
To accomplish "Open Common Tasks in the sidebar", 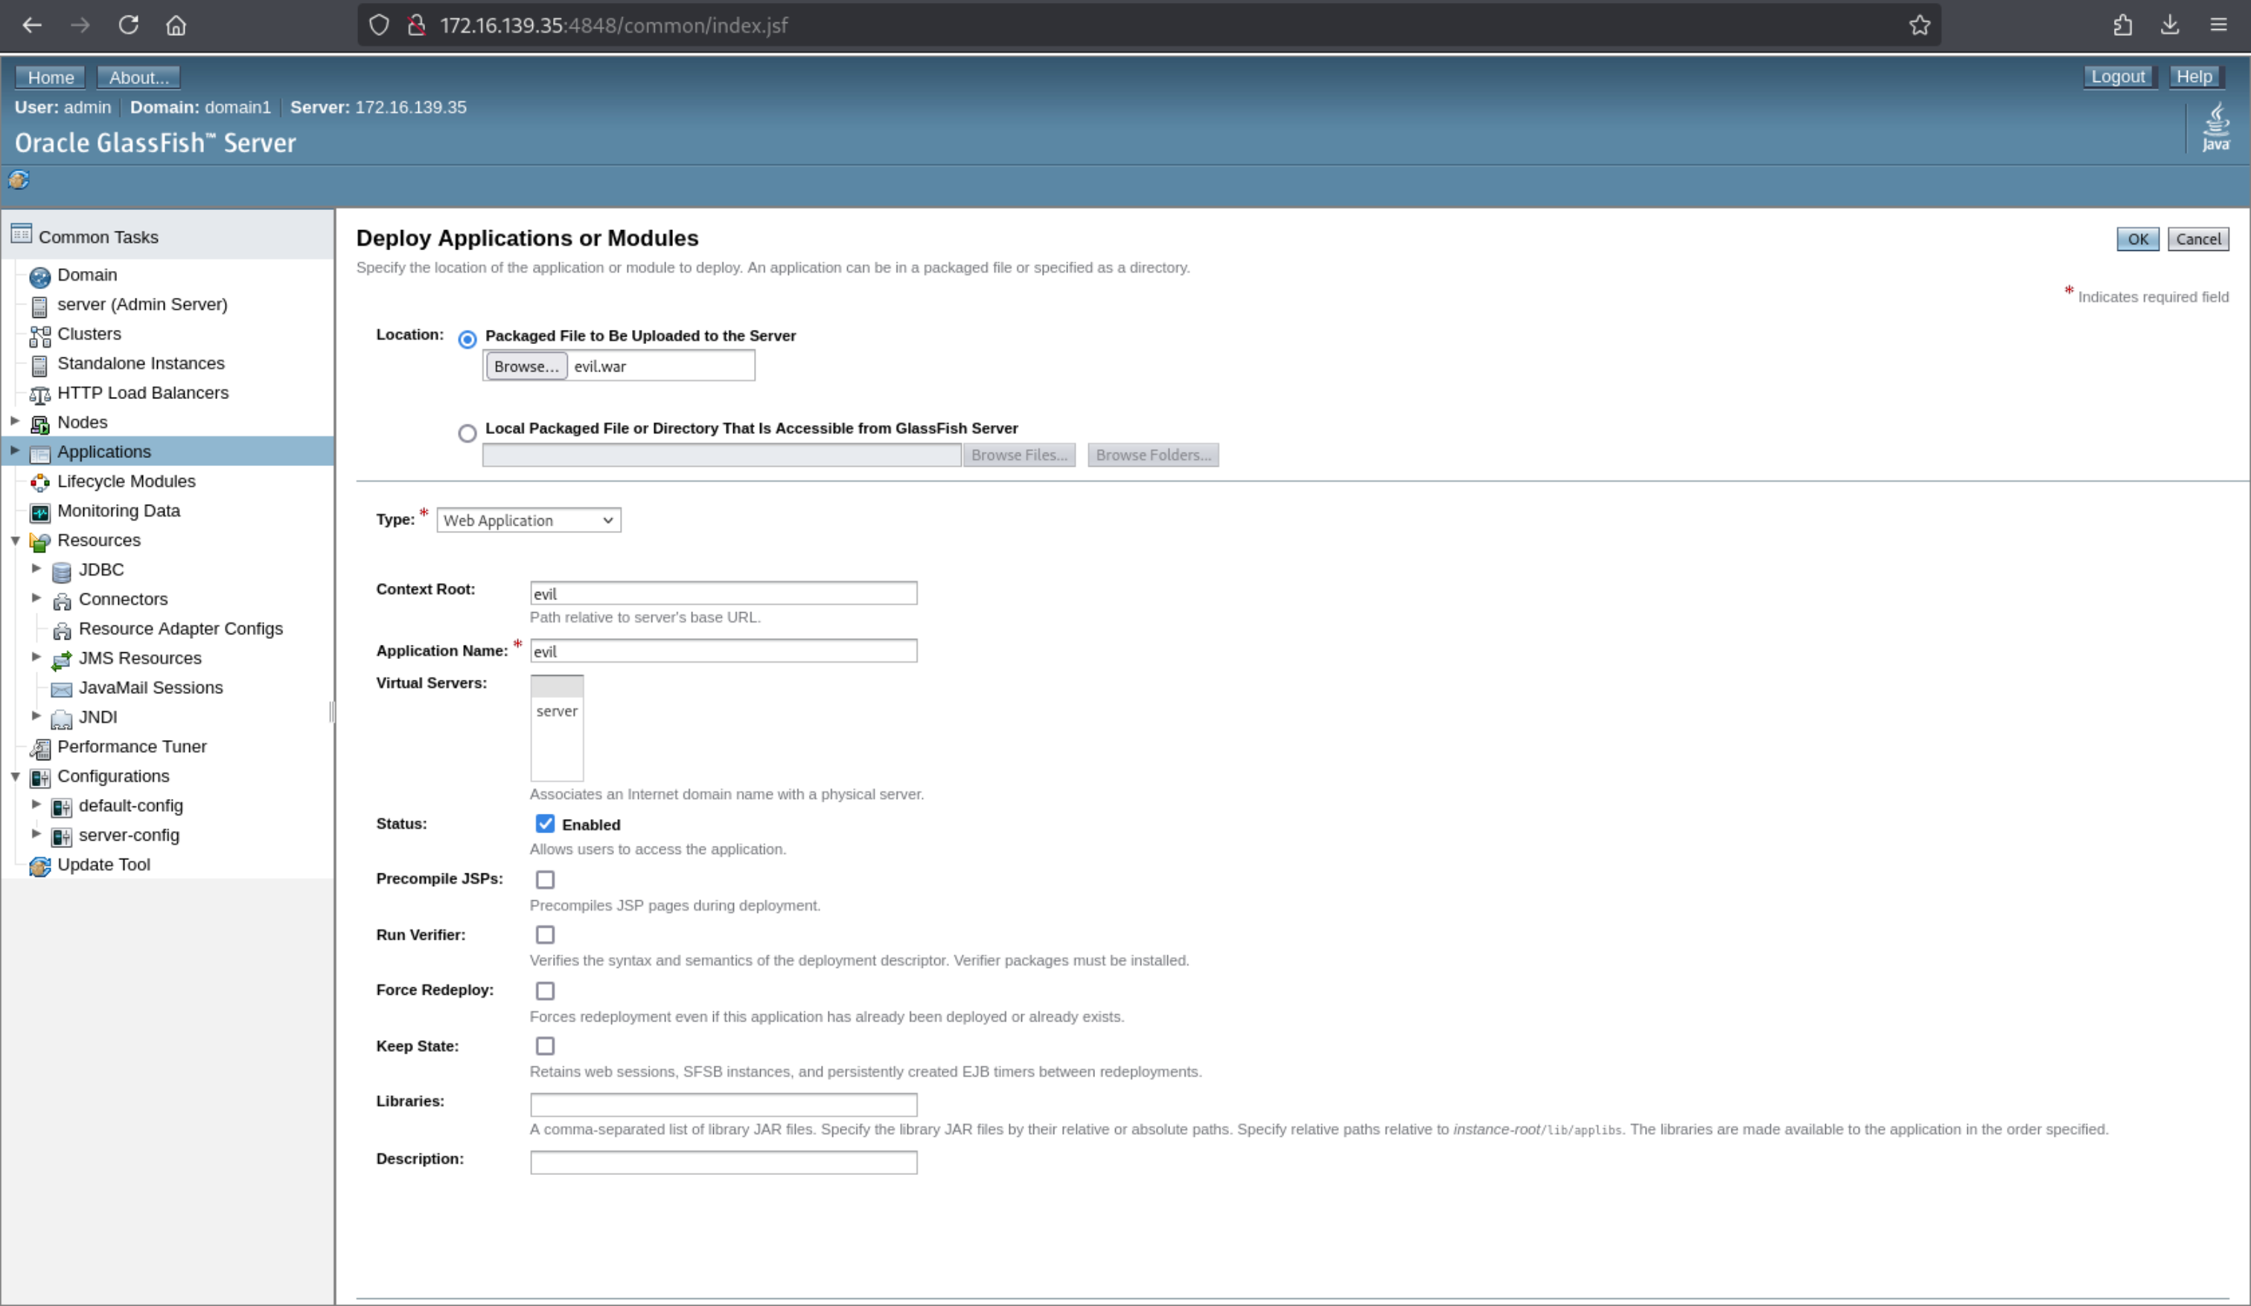I will tap(98, 237).
